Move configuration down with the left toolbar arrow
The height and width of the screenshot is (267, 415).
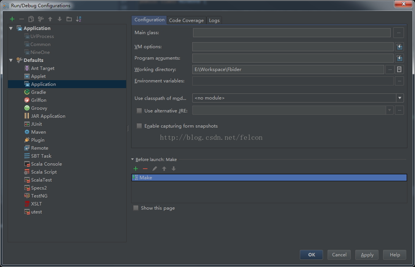[x=60, y=19]
